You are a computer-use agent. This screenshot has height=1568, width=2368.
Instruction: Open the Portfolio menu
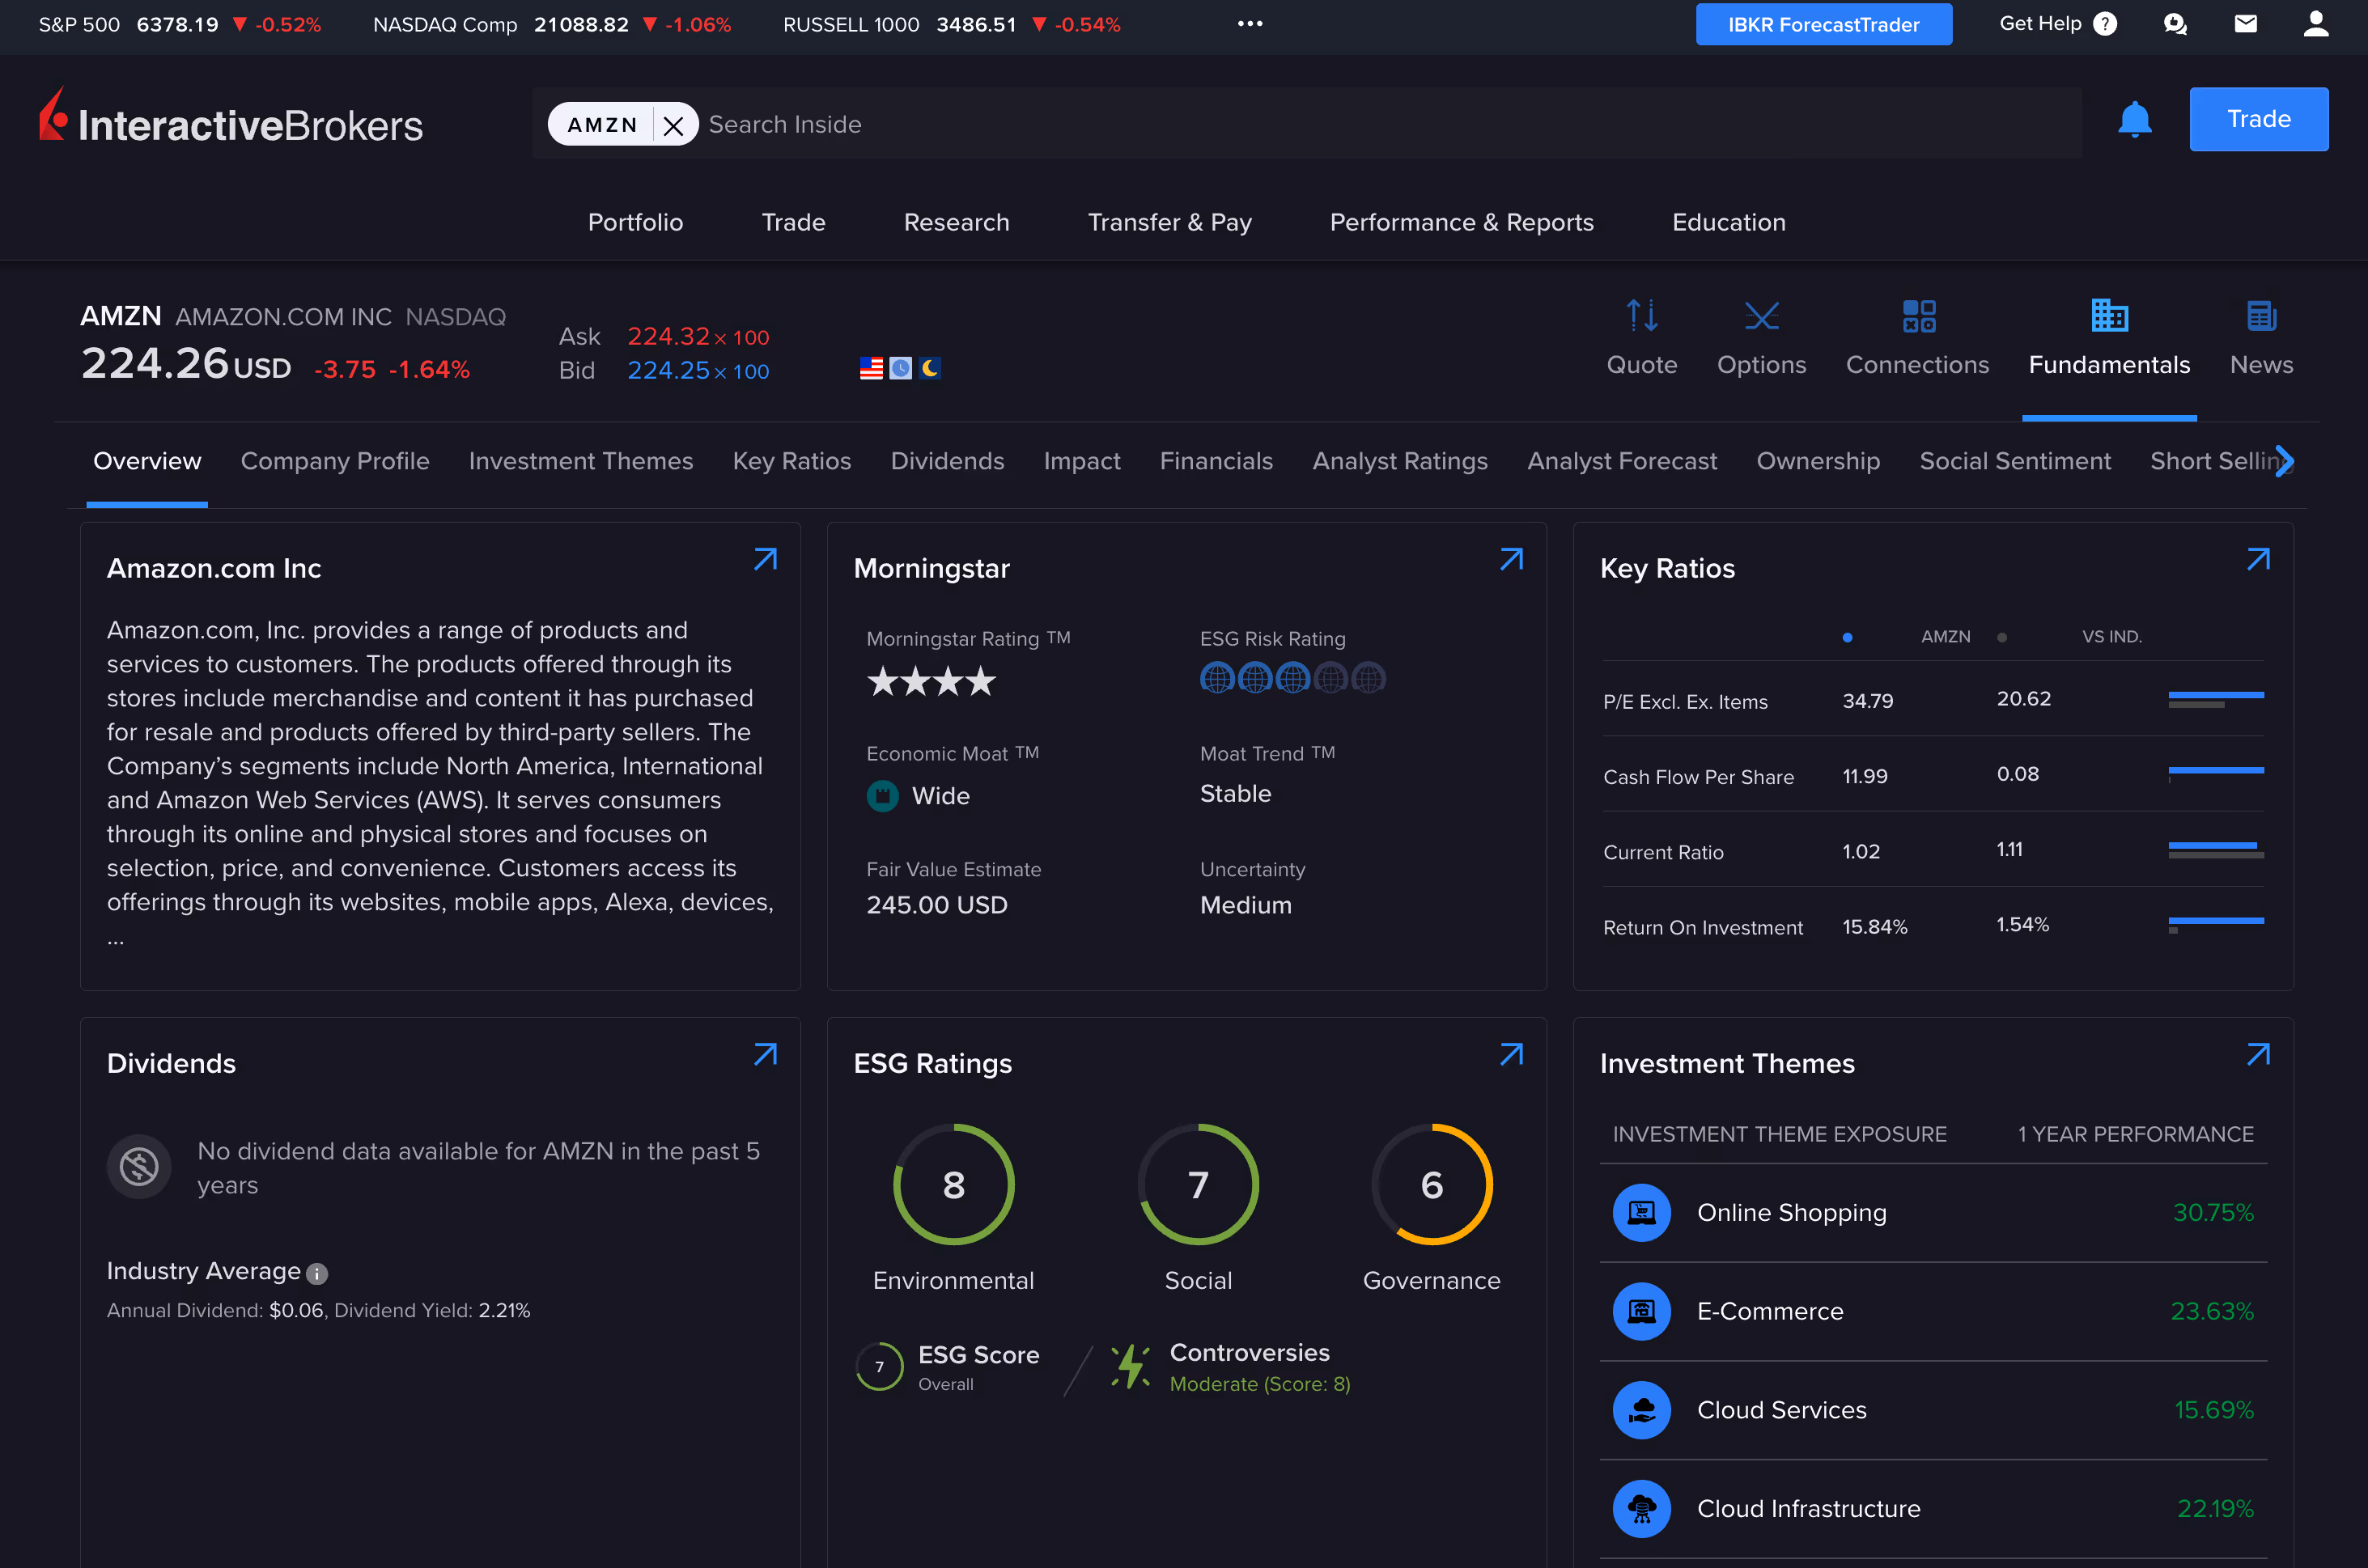635,222
